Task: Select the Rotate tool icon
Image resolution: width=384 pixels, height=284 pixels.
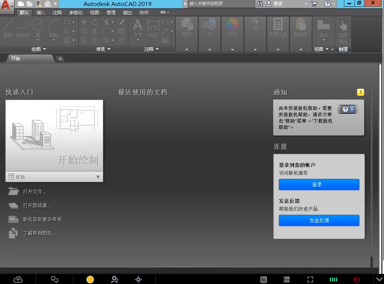Action: point(95,22)
